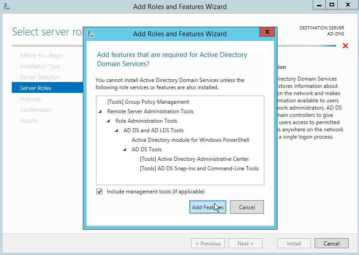Viewport: 359px width, 255px height.
Task: Select Active Directory module for Windows PowerShell
Action: (190, 140)
